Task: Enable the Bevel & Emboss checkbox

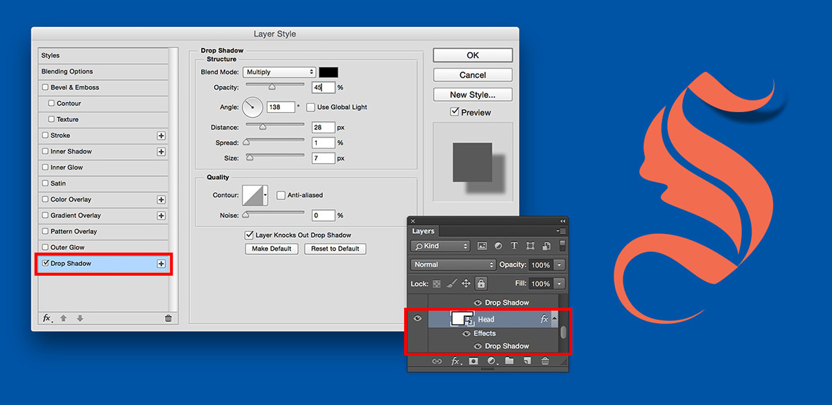Action: coord(46,88)
